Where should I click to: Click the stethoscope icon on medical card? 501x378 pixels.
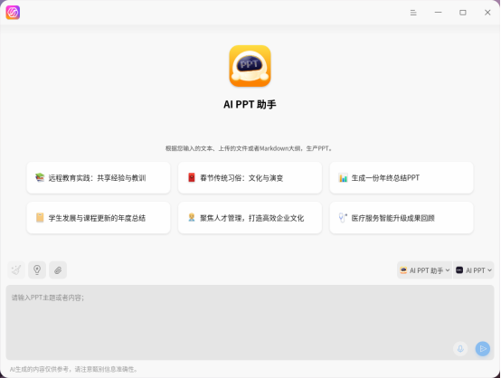click(343, 218)
